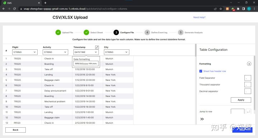Click the Apply button
The height and width of the screenshot is (138, 258).
pyautogui.click(x=241, y=100)
